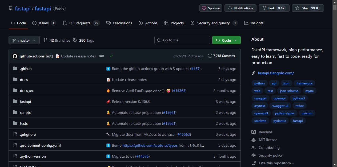Image resolution: width=337 pixels, height=167 pixels.
Task: Click the folder icon of tests row
Action: 15,123
